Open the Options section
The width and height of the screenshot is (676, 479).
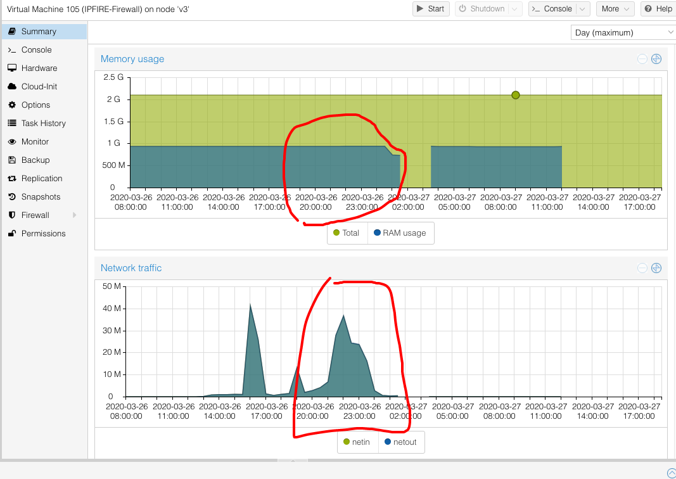(x=44, y=105)
